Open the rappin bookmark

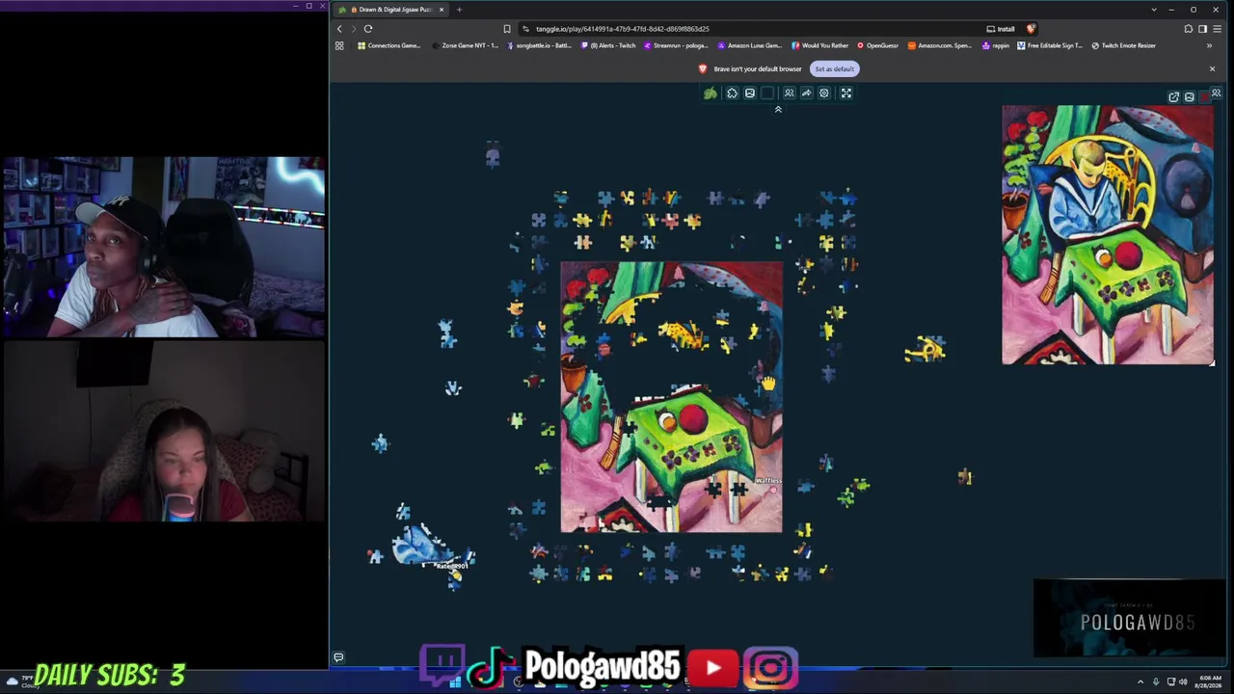pyautogui.click(x=995, y=45)
